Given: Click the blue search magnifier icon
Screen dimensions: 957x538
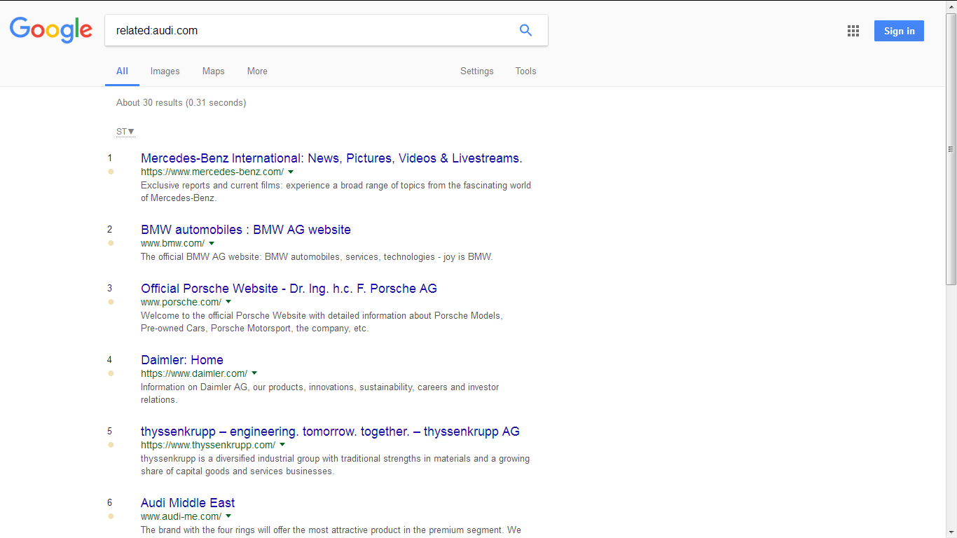Looking at the screenshot, I should (525, 30).
